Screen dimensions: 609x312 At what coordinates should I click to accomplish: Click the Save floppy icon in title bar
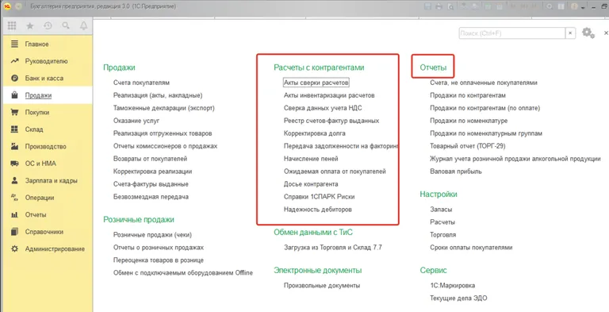(x=428, y=6)
